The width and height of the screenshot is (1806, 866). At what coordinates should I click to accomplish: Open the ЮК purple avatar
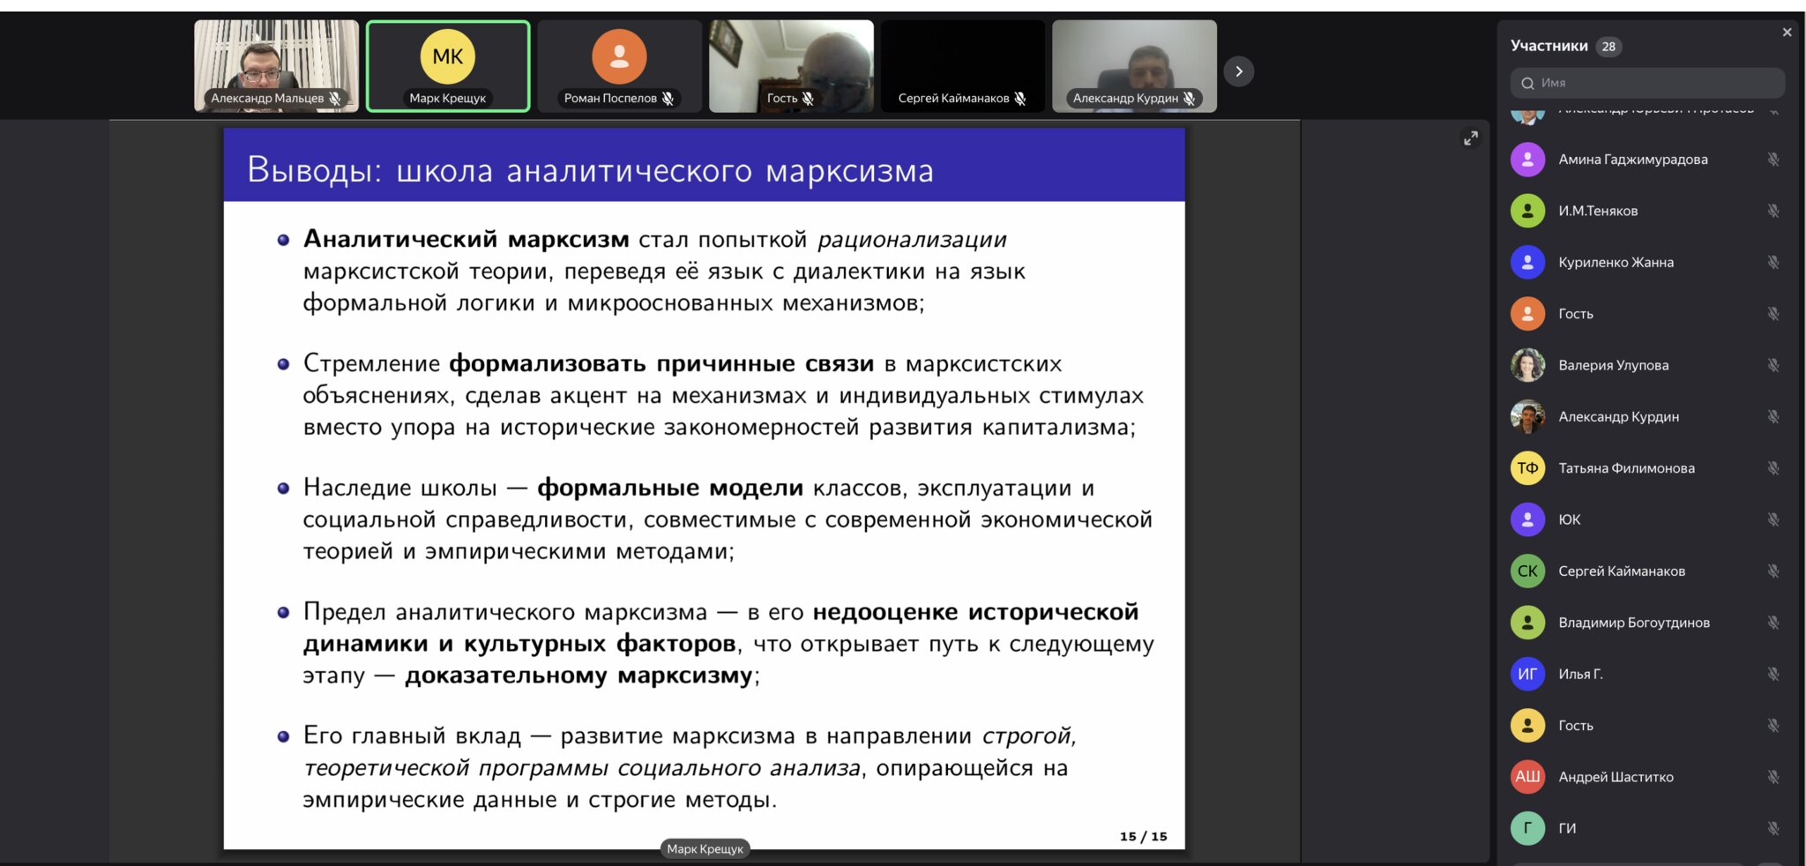point(1527,519)
